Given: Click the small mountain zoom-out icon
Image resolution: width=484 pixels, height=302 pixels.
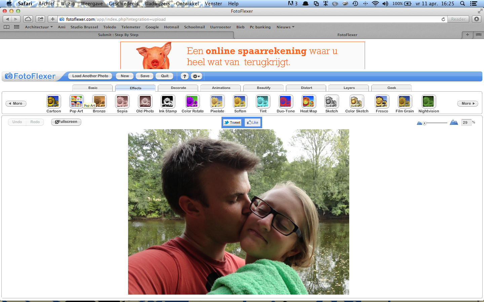Looking at the screenshot, I should pos(419,123).
